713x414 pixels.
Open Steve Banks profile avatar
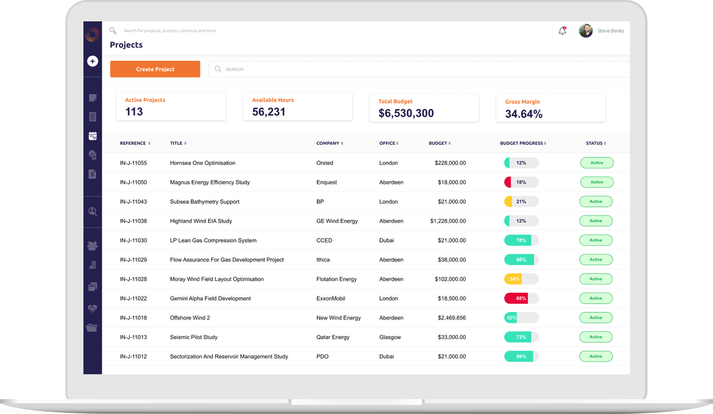coord(586,31)
